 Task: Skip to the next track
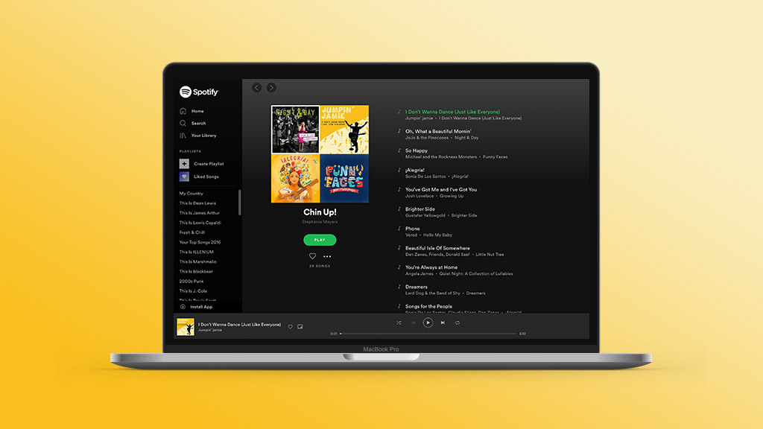pyautogui.click(x=443, y=322)
